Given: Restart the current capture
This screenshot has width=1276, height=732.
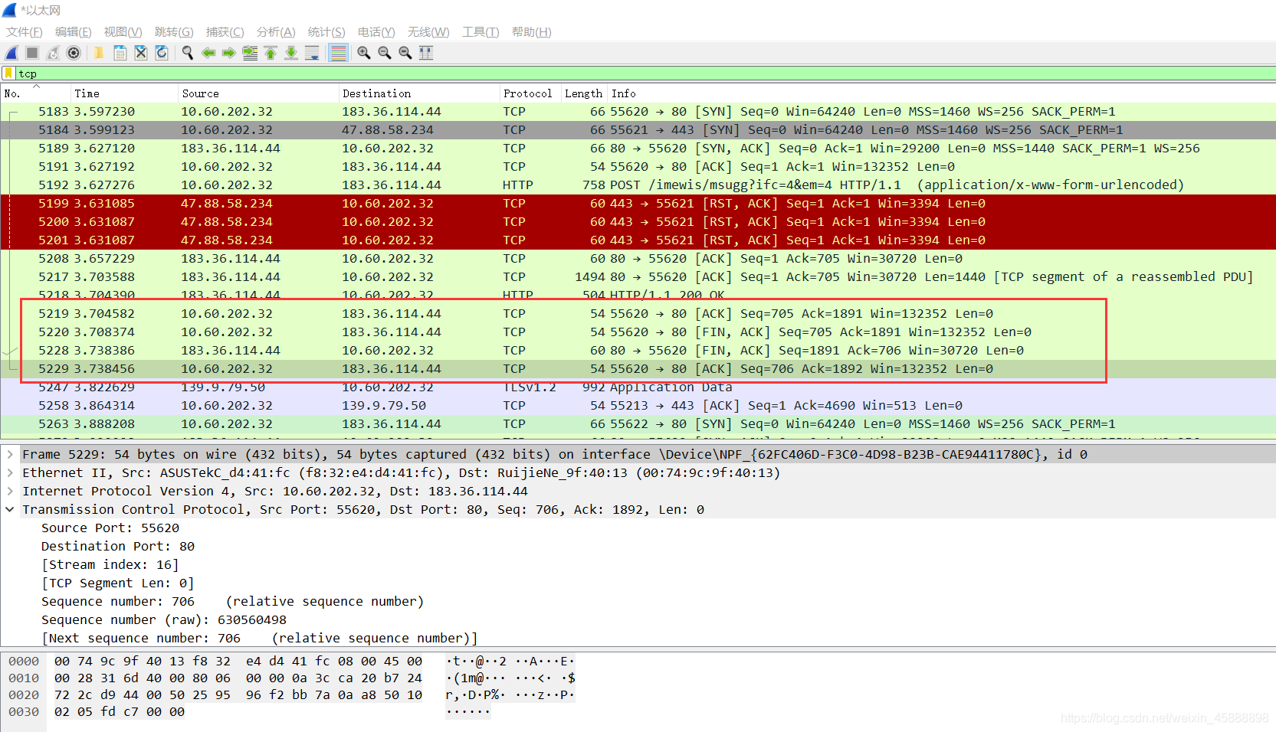Looking at the screenshot, I should tap(53, 53).
